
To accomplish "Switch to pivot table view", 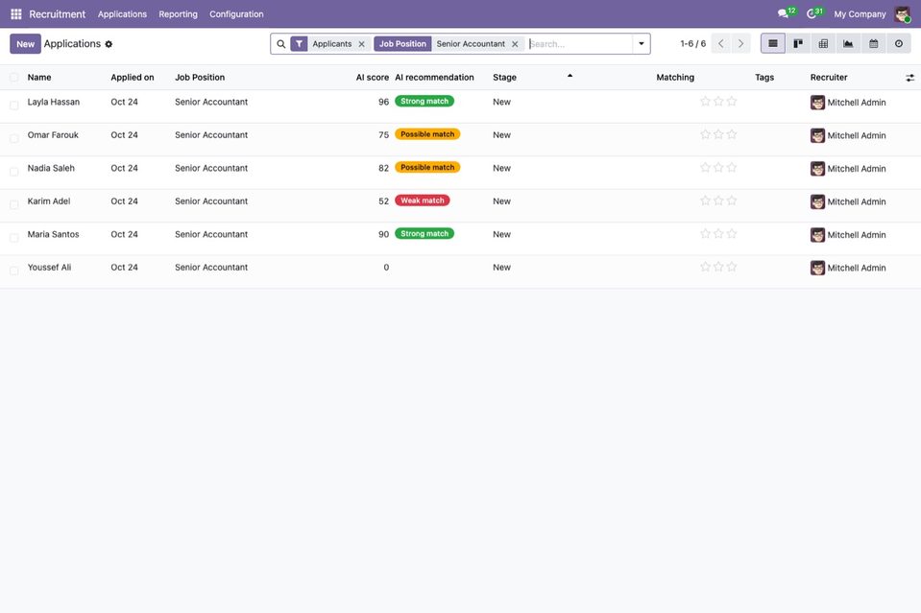I will (823, 43).
